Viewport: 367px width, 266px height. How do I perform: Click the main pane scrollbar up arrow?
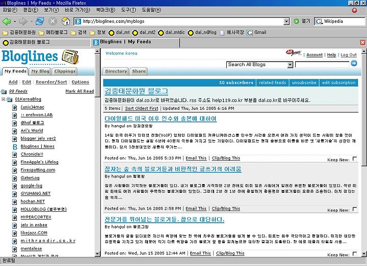click(364, 51)
